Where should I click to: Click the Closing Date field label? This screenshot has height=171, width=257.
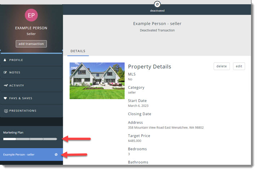pyautogui.click(x=139, y=114)
